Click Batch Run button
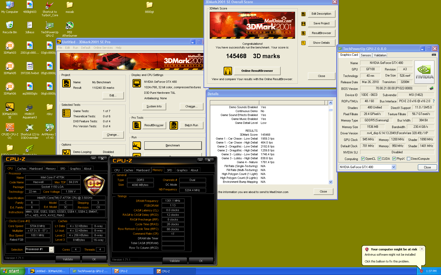This screenshot has height=275, width=441. [192, 125]
